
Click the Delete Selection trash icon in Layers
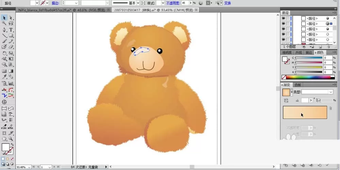coord(329,47)
